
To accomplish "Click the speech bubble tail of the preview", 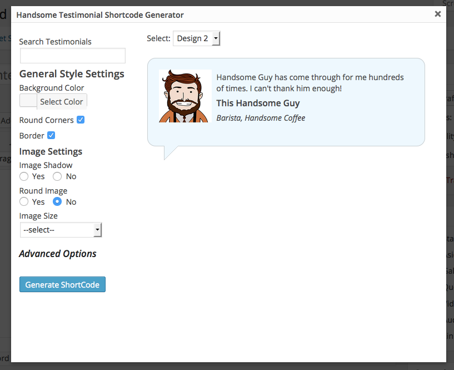I will click(x=169, y=152).
